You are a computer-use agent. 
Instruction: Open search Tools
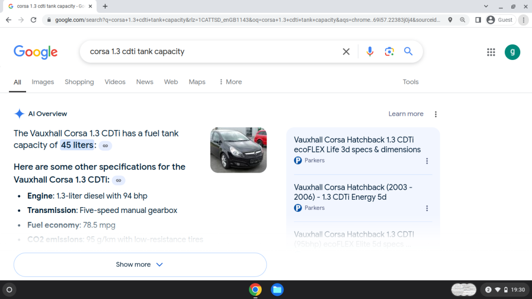coord(411,82)
